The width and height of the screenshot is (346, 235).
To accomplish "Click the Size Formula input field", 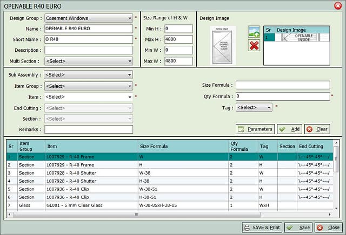I will (x=282, y=85).
